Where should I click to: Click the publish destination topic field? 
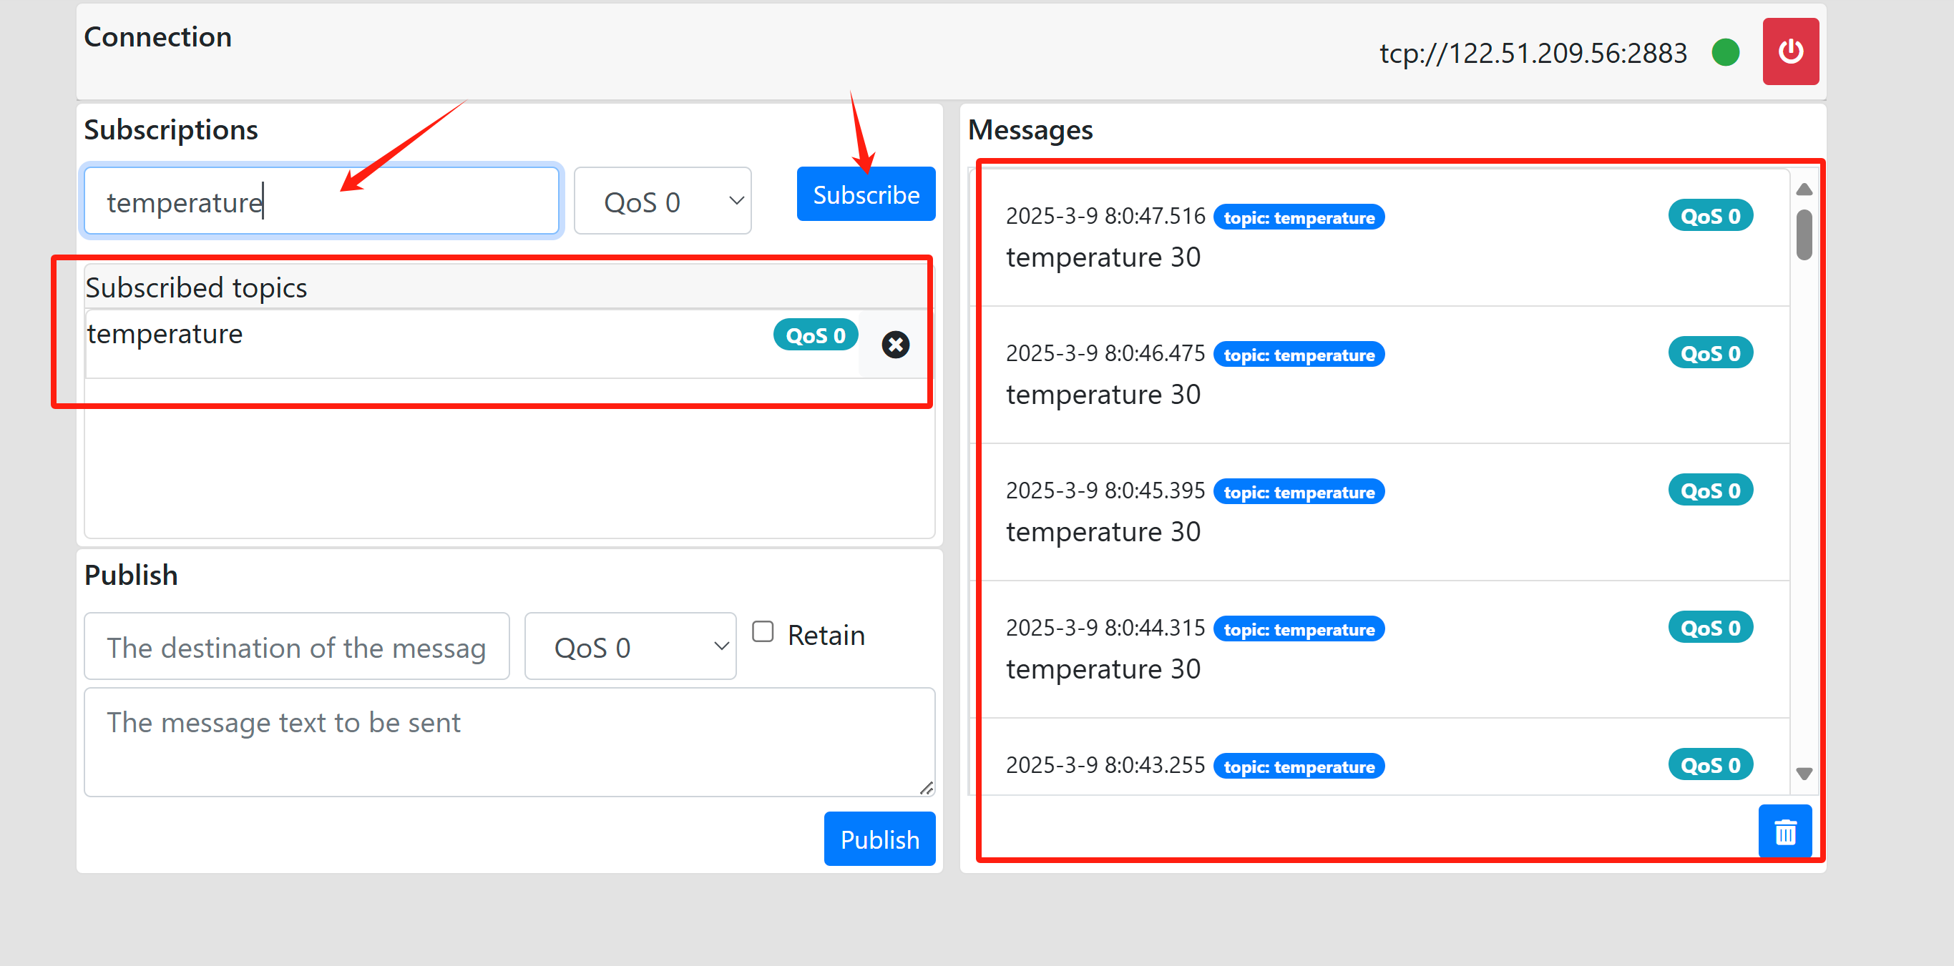point(297,646)
